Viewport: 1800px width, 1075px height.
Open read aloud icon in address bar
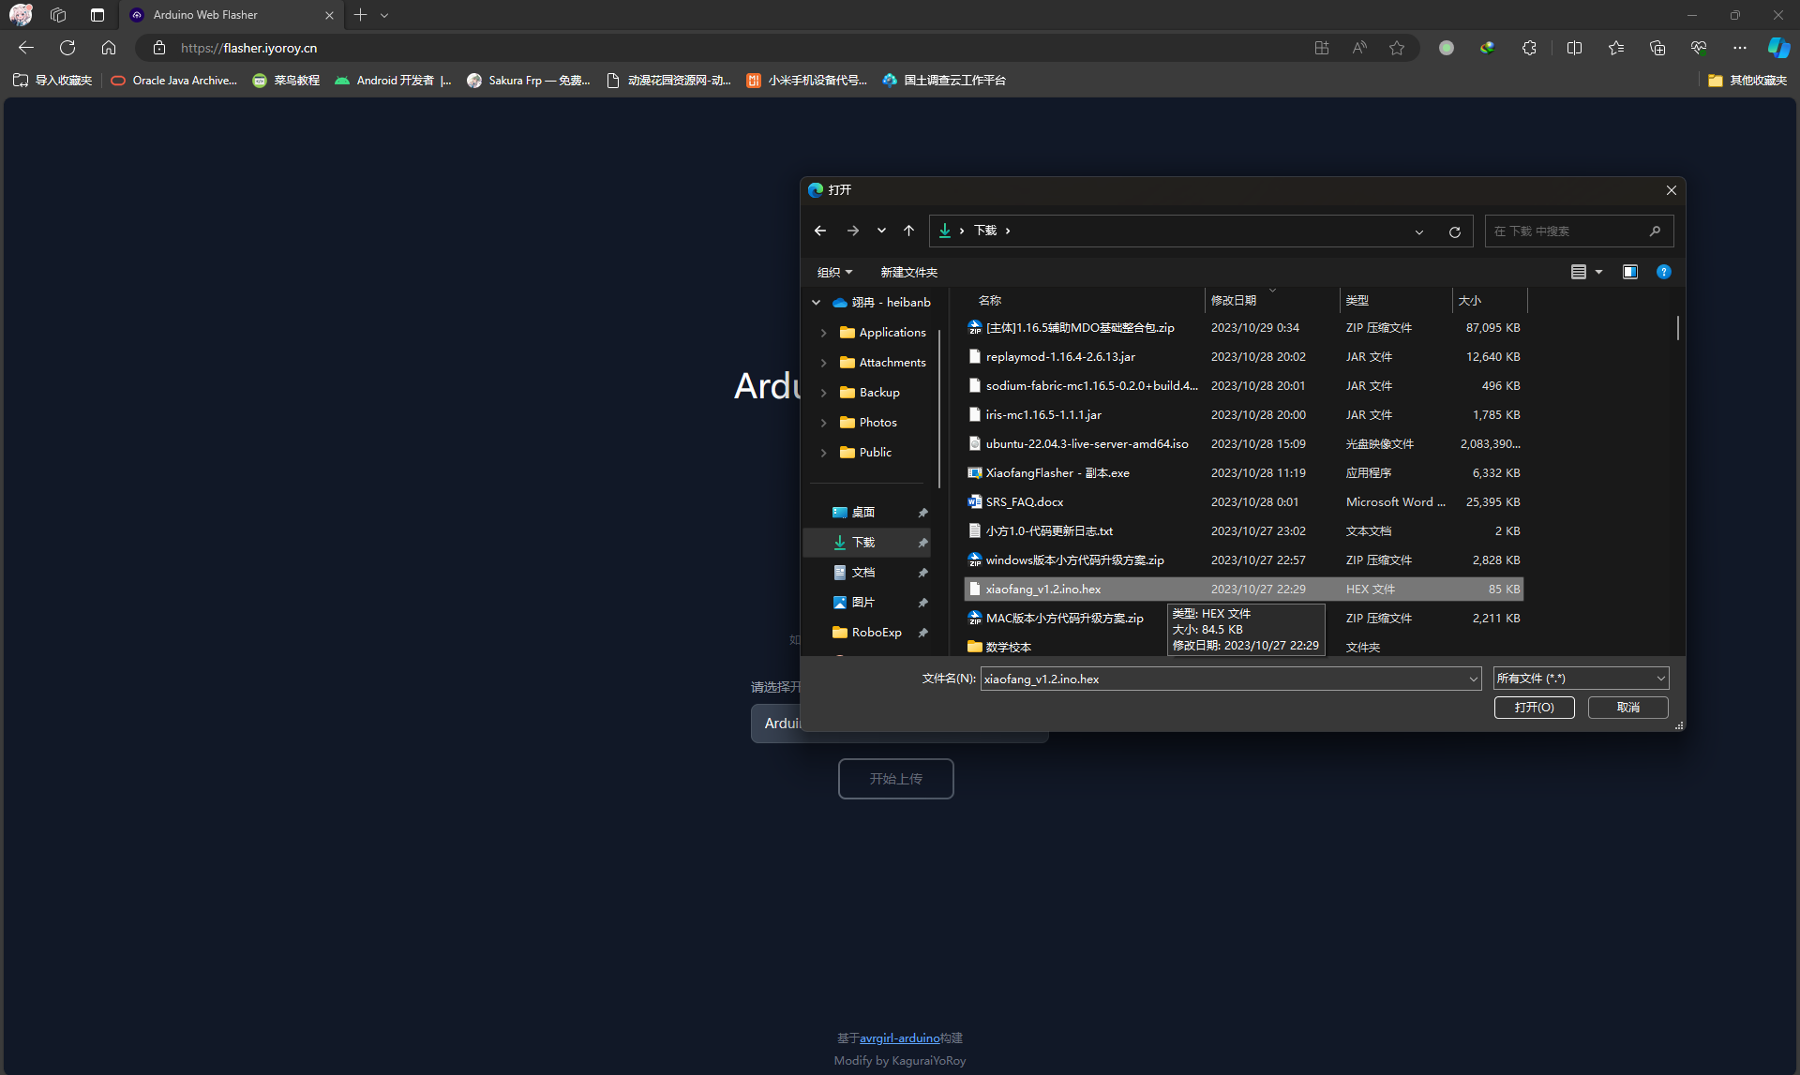coord(1359,48)
